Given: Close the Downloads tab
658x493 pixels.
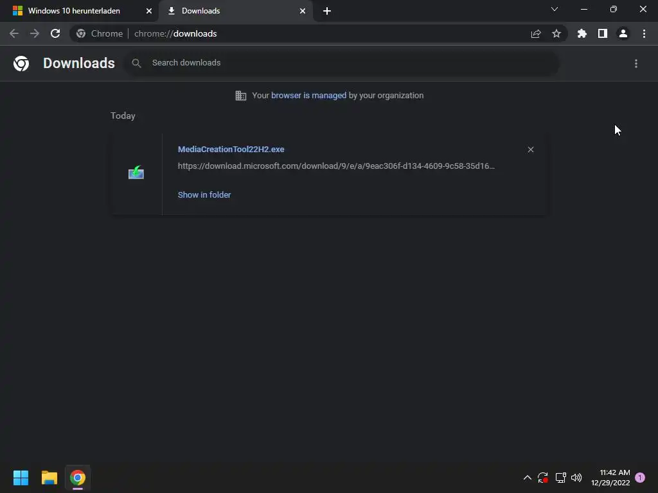Looking at the screenshot, I should pyautogui.click(x=303, y=11).
